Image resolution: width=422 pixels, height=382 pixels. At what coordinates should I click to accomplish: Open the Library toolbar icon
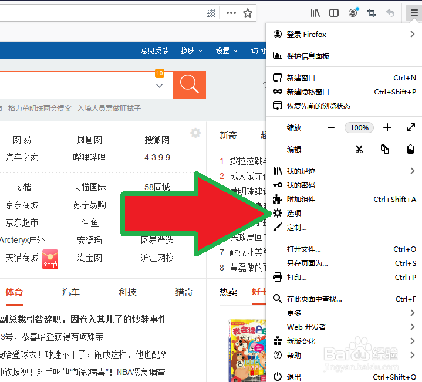[x=315, y=13]
